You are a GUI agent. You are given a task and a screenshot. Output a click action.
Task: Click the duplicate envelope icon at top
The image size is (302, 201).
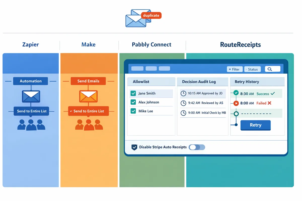138,18
